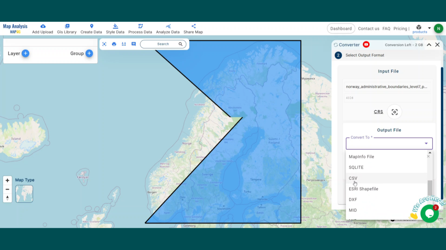Select the Create Data tool
This screenshot has height=250, width=446.
91,28
